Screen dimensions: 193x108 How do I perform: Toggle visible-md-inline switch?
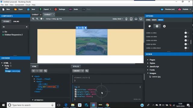[x=186, y=40]
